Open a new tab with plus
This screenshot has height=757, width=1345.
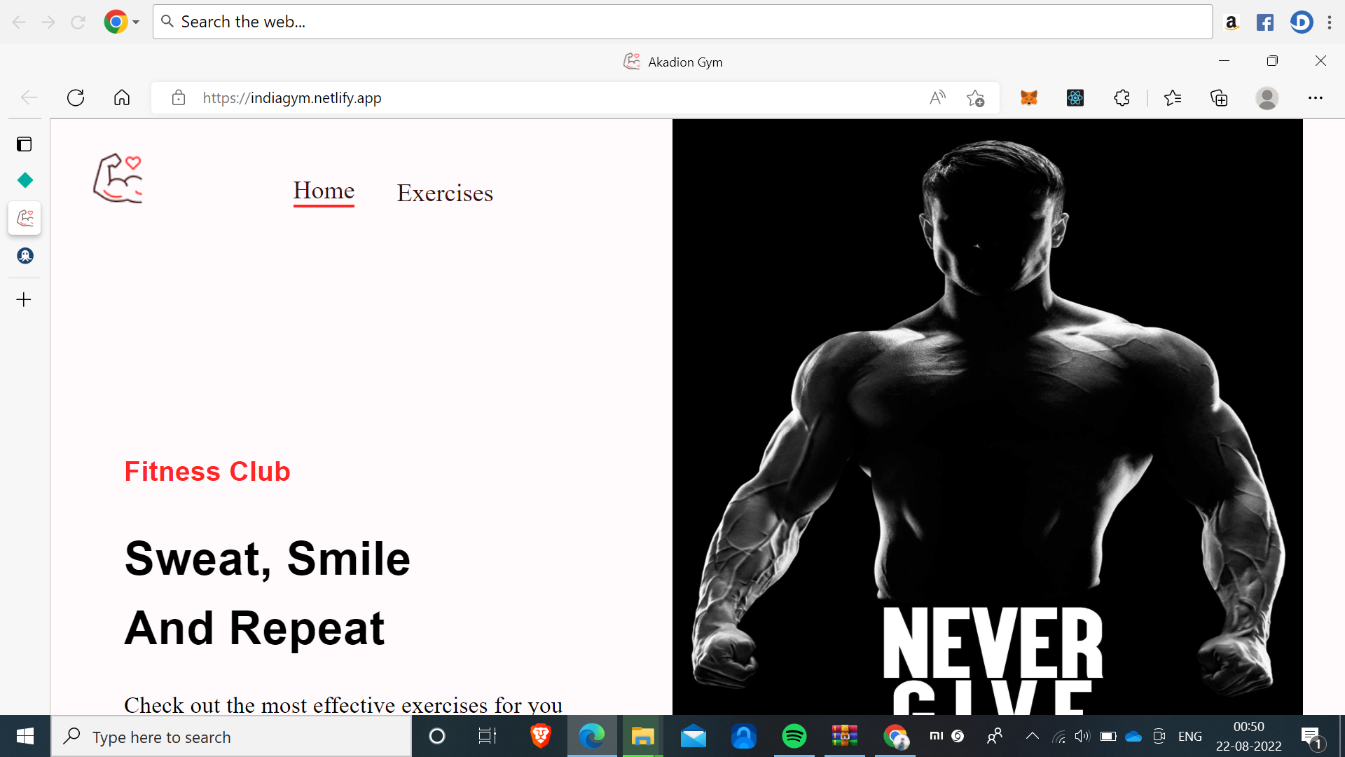(x=25, y=300)
